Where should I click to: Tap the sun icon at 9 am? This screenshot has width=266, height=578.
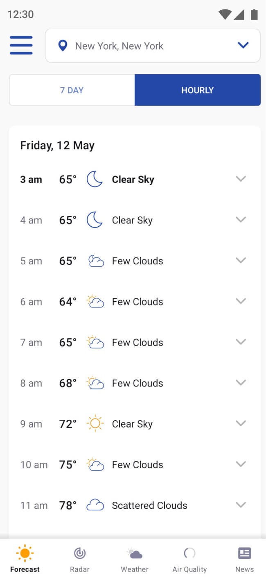95,423
